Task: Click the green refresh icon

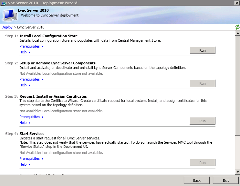Action: pos(237,27)
